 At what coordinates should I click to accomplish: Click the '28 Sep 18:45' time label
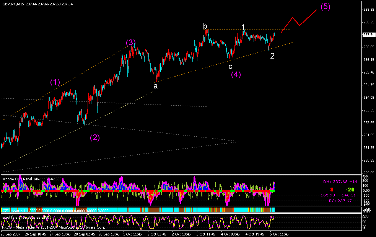109,234
